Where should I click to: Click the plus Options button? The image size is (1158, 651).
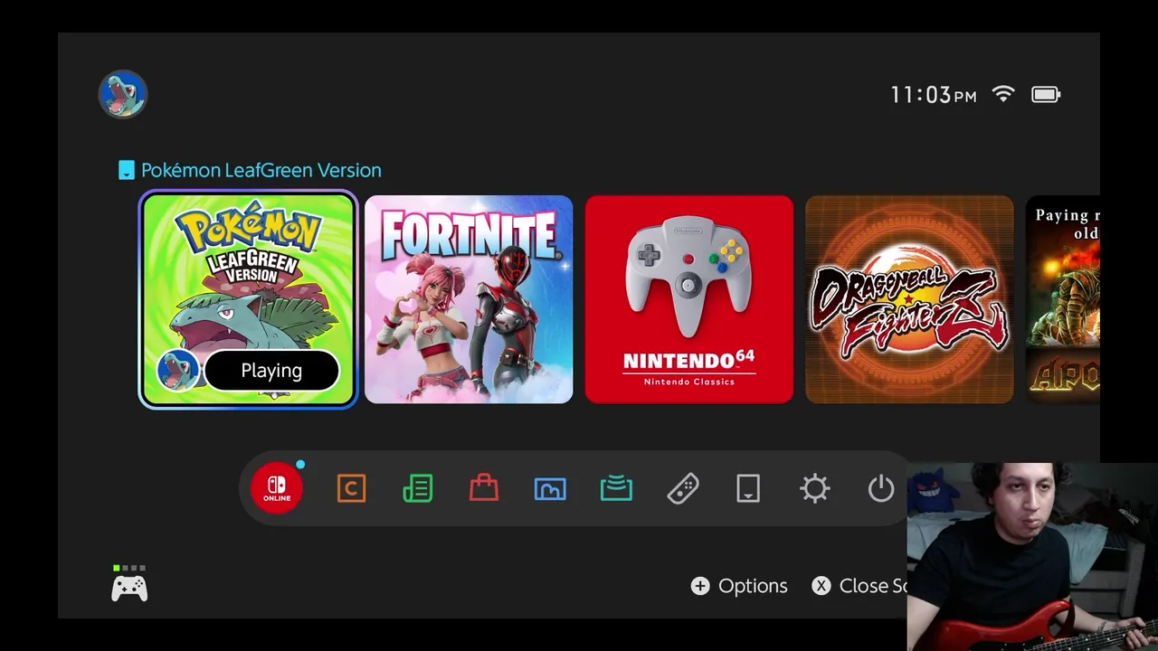(739, 586)
